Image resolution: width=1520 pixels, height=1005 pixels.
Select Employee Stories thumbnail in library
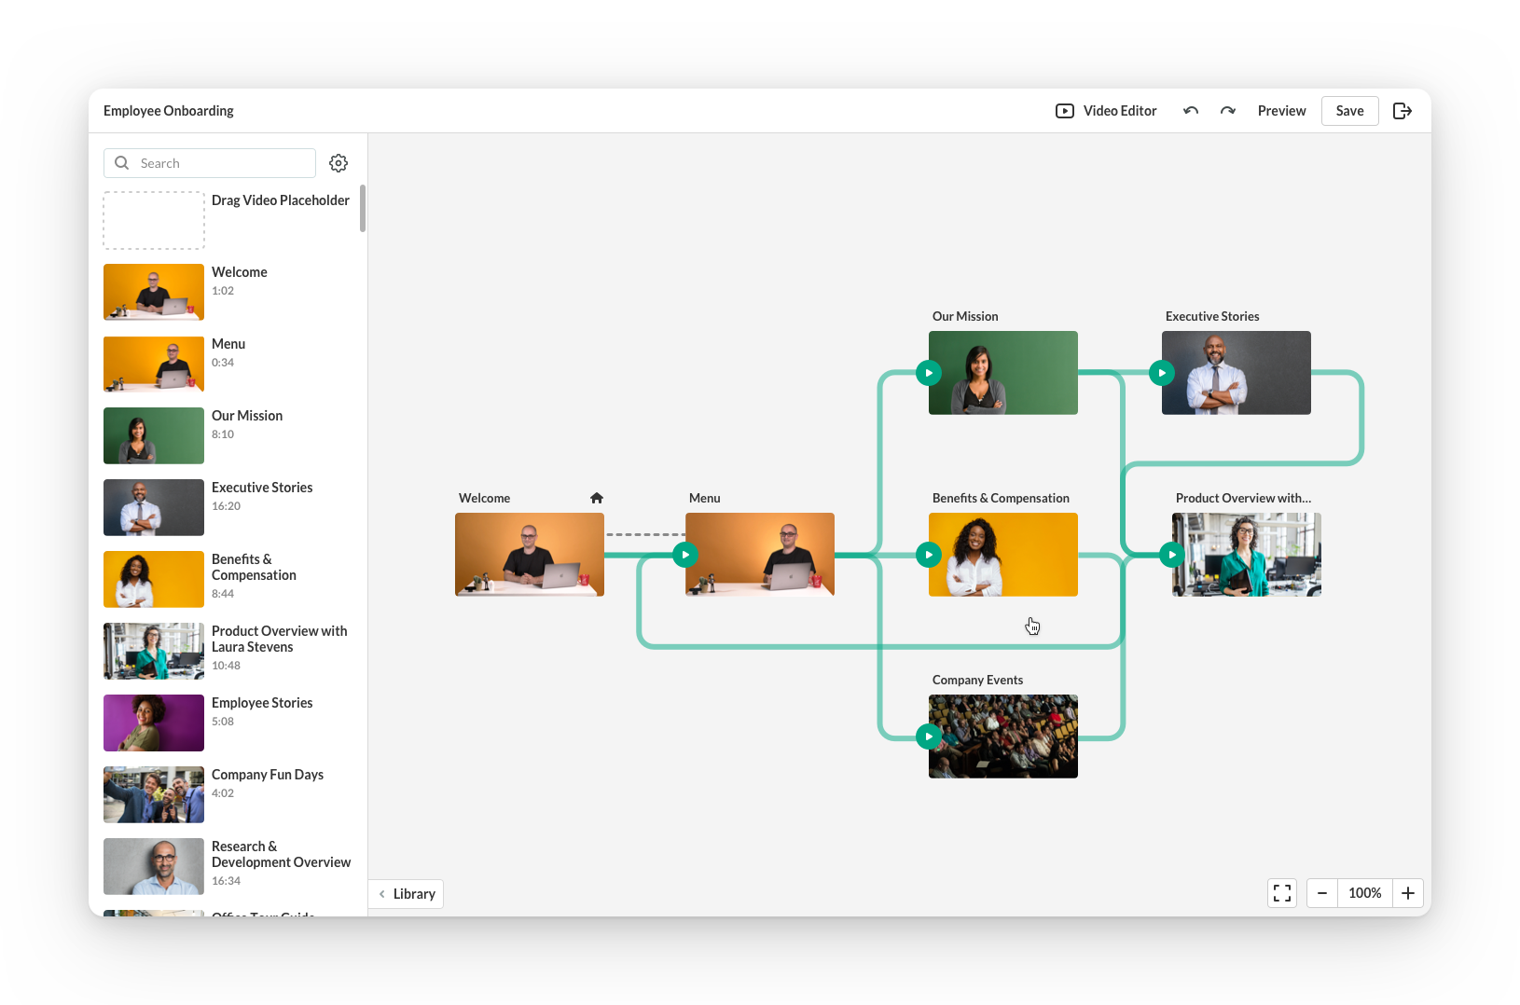tap(154, 723)
